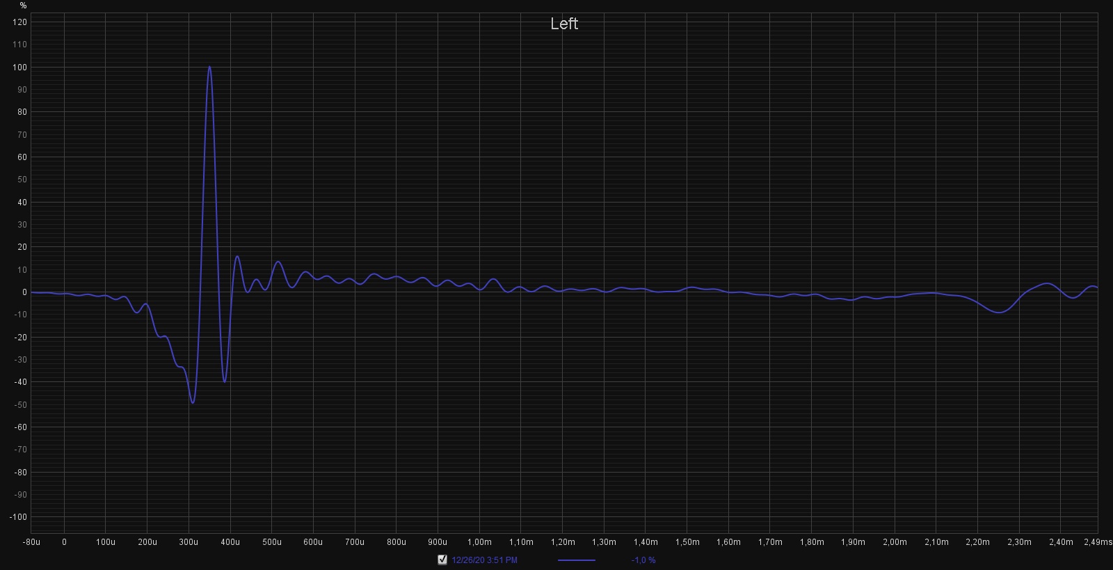Click the 'Left' graph title

click(x=564, y=24)
